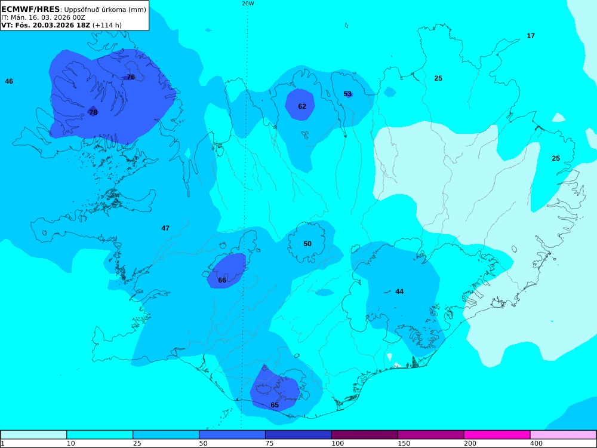Image resolution: width=597 pixels, height=448 pixels.
Task: Select the 50–75 mm blue legend swatch
Action: tap(232, 435)
